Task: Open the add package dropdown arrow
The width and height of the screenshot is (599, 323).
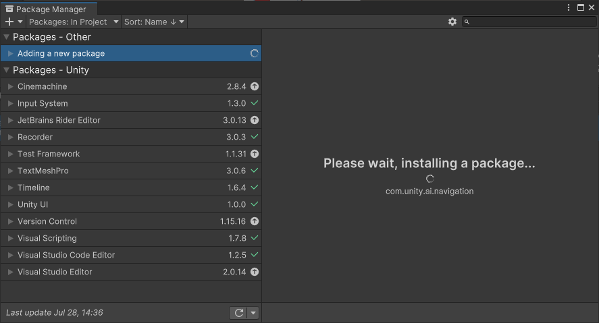Action: (x=20, y=22)
